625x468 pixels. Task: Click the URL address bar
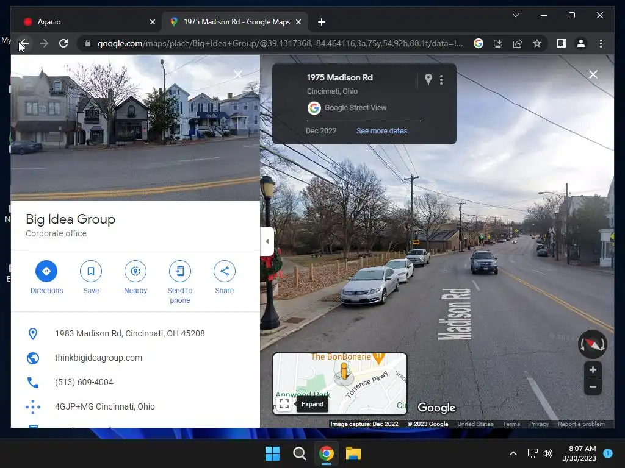coord(280,43)
